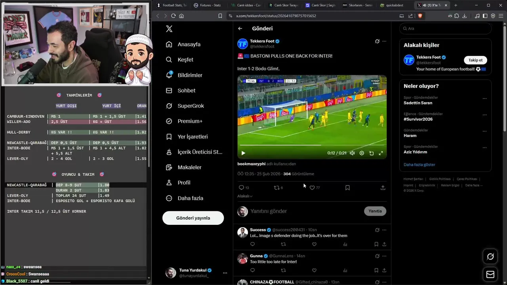Bookmark the Success reply
507x285 pixels.
pyautogui.click(x=376, y=244)
